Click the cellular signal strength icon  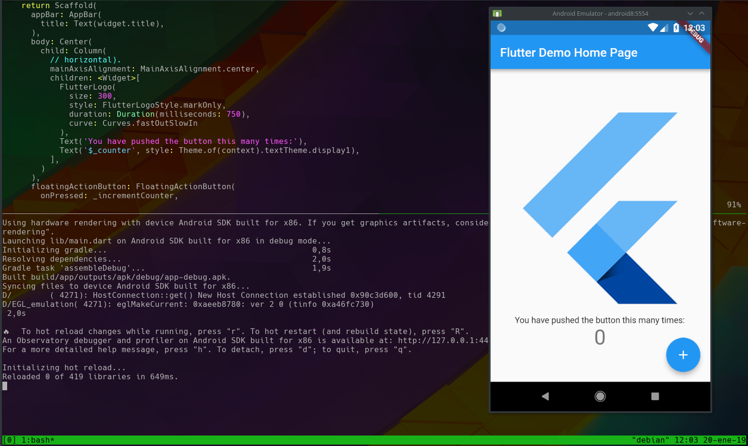664,28
